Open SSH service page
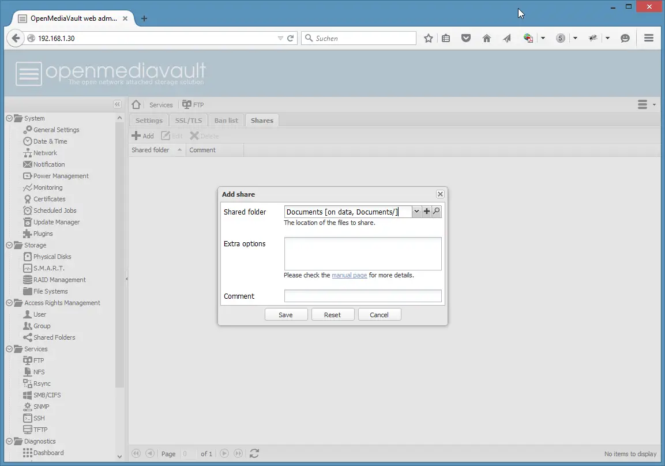 [39, 418]
